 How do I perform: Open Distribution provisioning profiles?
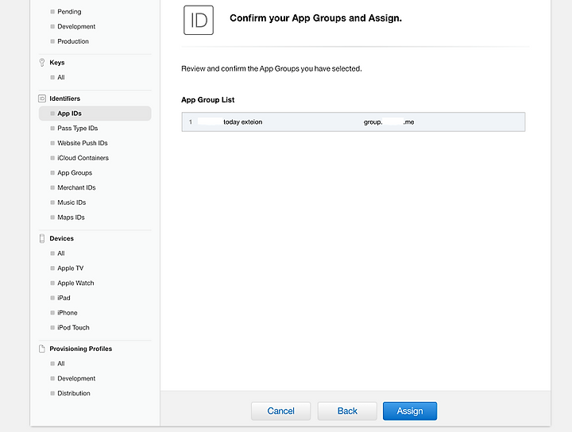click(74, 393)
